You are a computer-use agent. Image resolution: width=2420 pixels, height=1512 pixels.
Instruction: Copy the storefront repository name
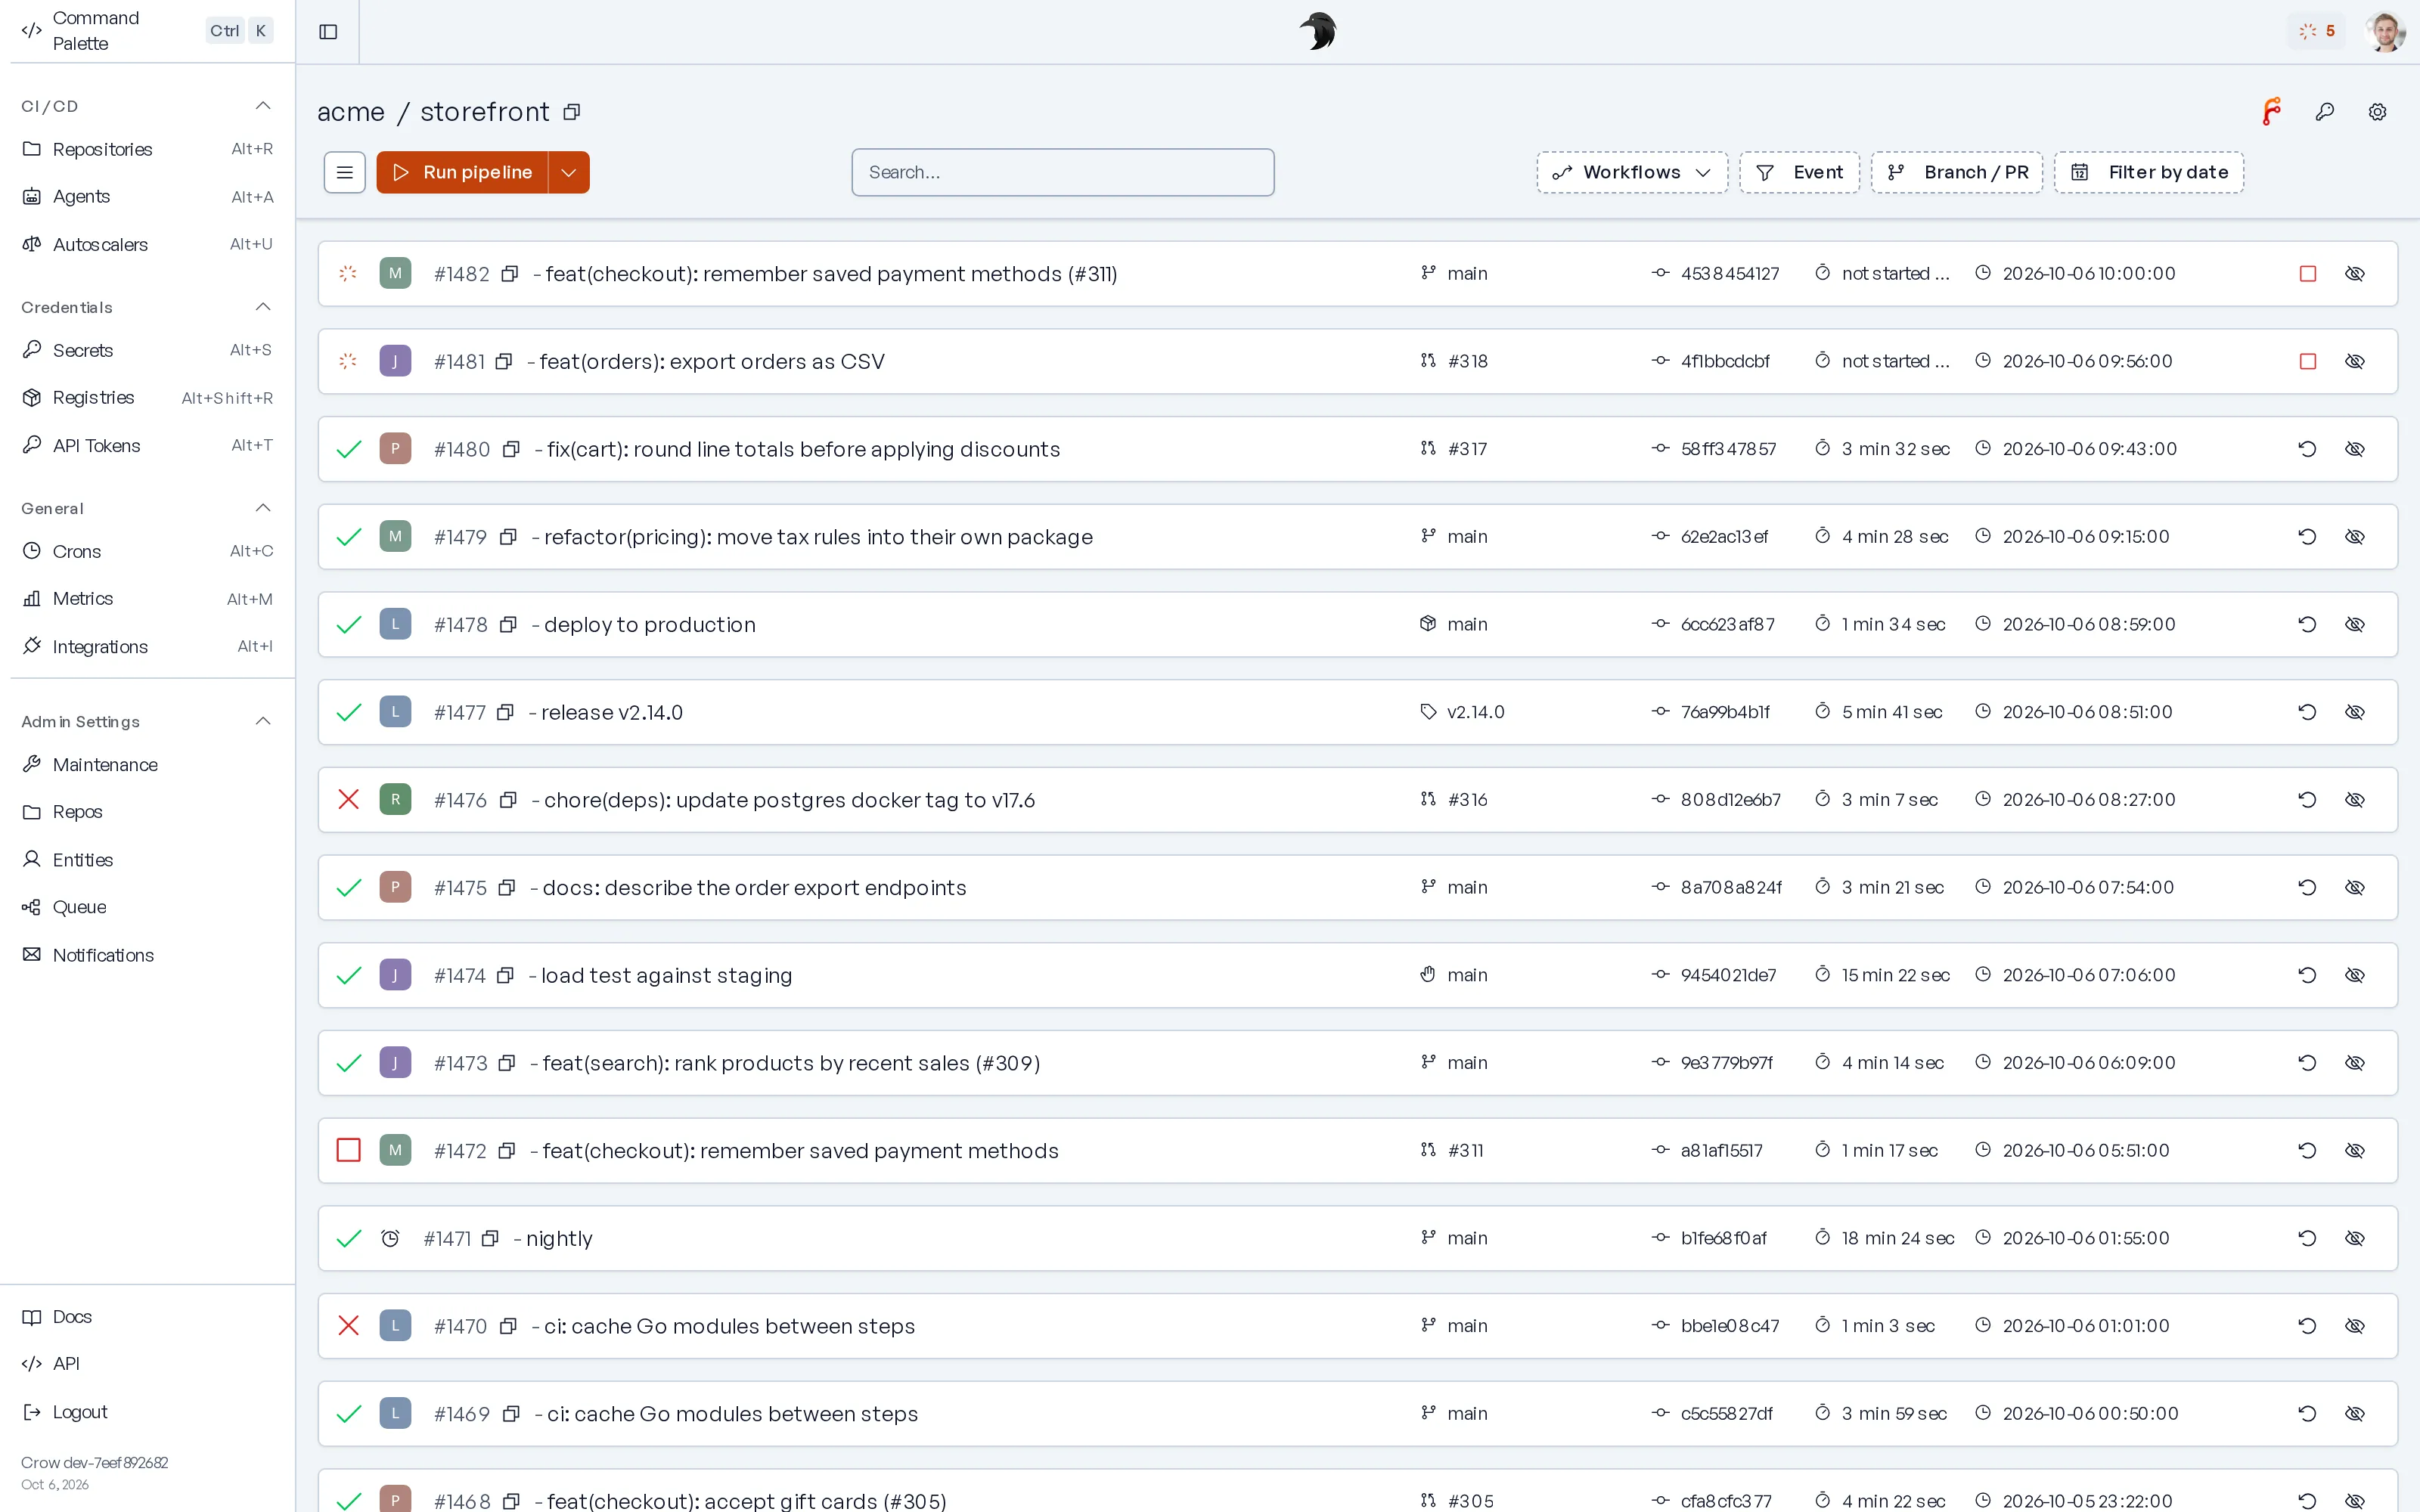(x=572, y=112)
